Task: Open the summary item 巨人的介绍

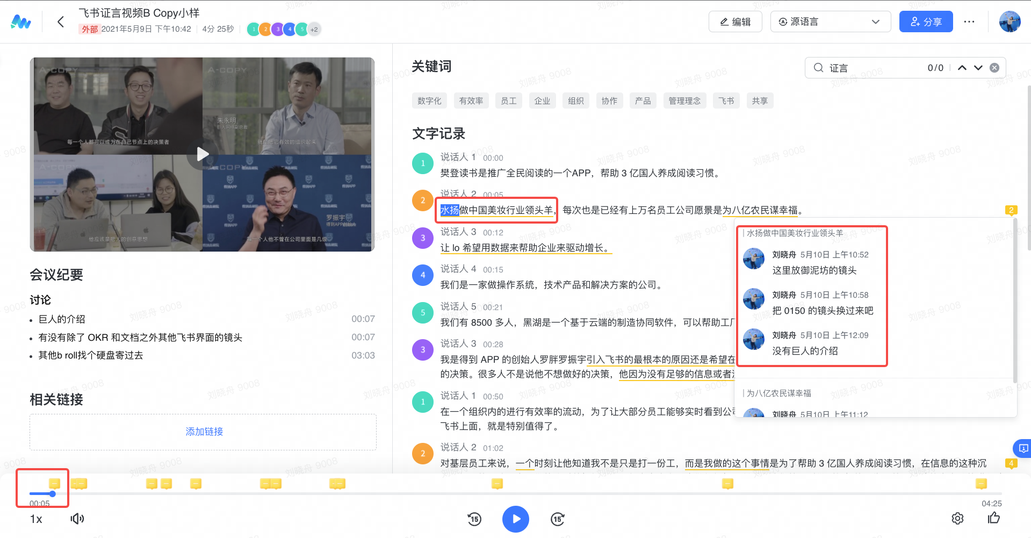Action: [x=62, y=319]
